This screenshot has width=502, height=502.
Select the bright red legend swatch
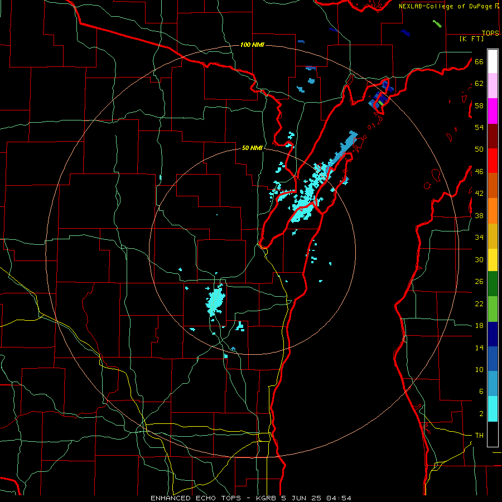click(x=493, y=161)
